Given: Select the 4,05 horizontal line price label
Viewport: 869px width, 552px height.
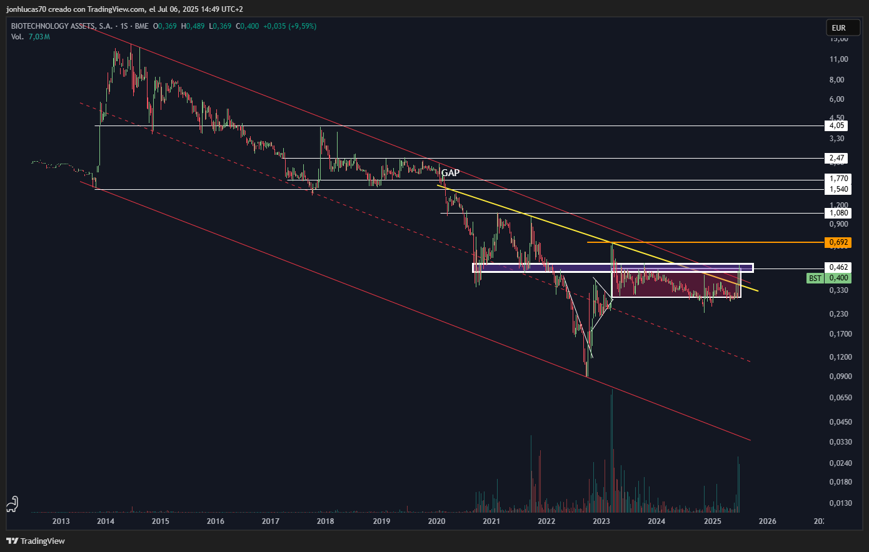Looking at the screenshot, I should (837, 126).
